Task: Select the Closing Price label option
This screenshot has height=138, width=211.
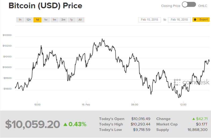Action: pyautogui.click(x=170, y=6)
